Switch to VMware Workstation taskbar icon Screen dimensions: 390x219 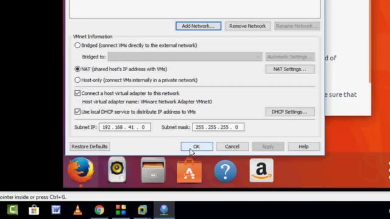pos(143,210)
